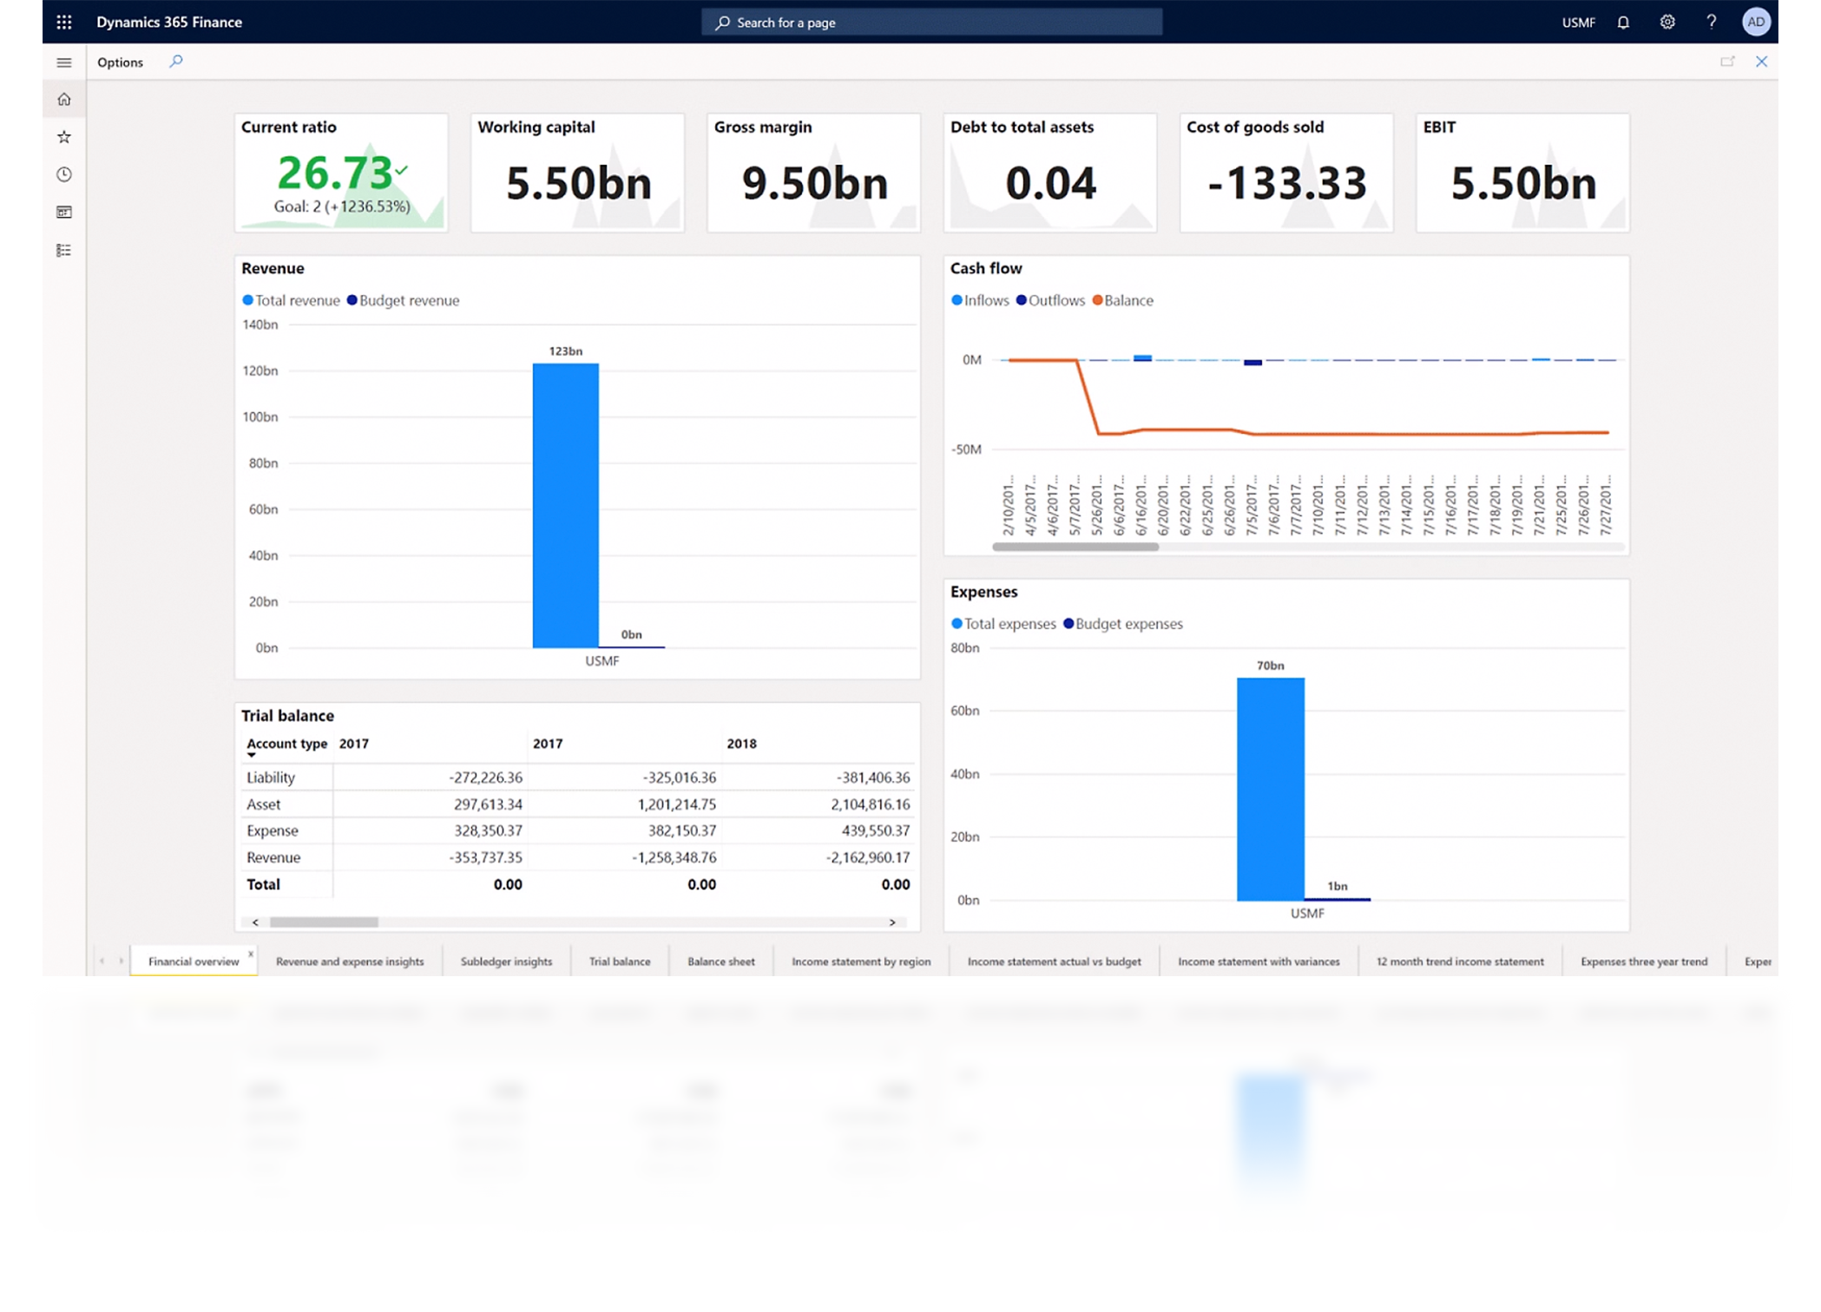Open Favorites star in sidebar
This screenshot has width=1821, height=1312.
(64, 137)
